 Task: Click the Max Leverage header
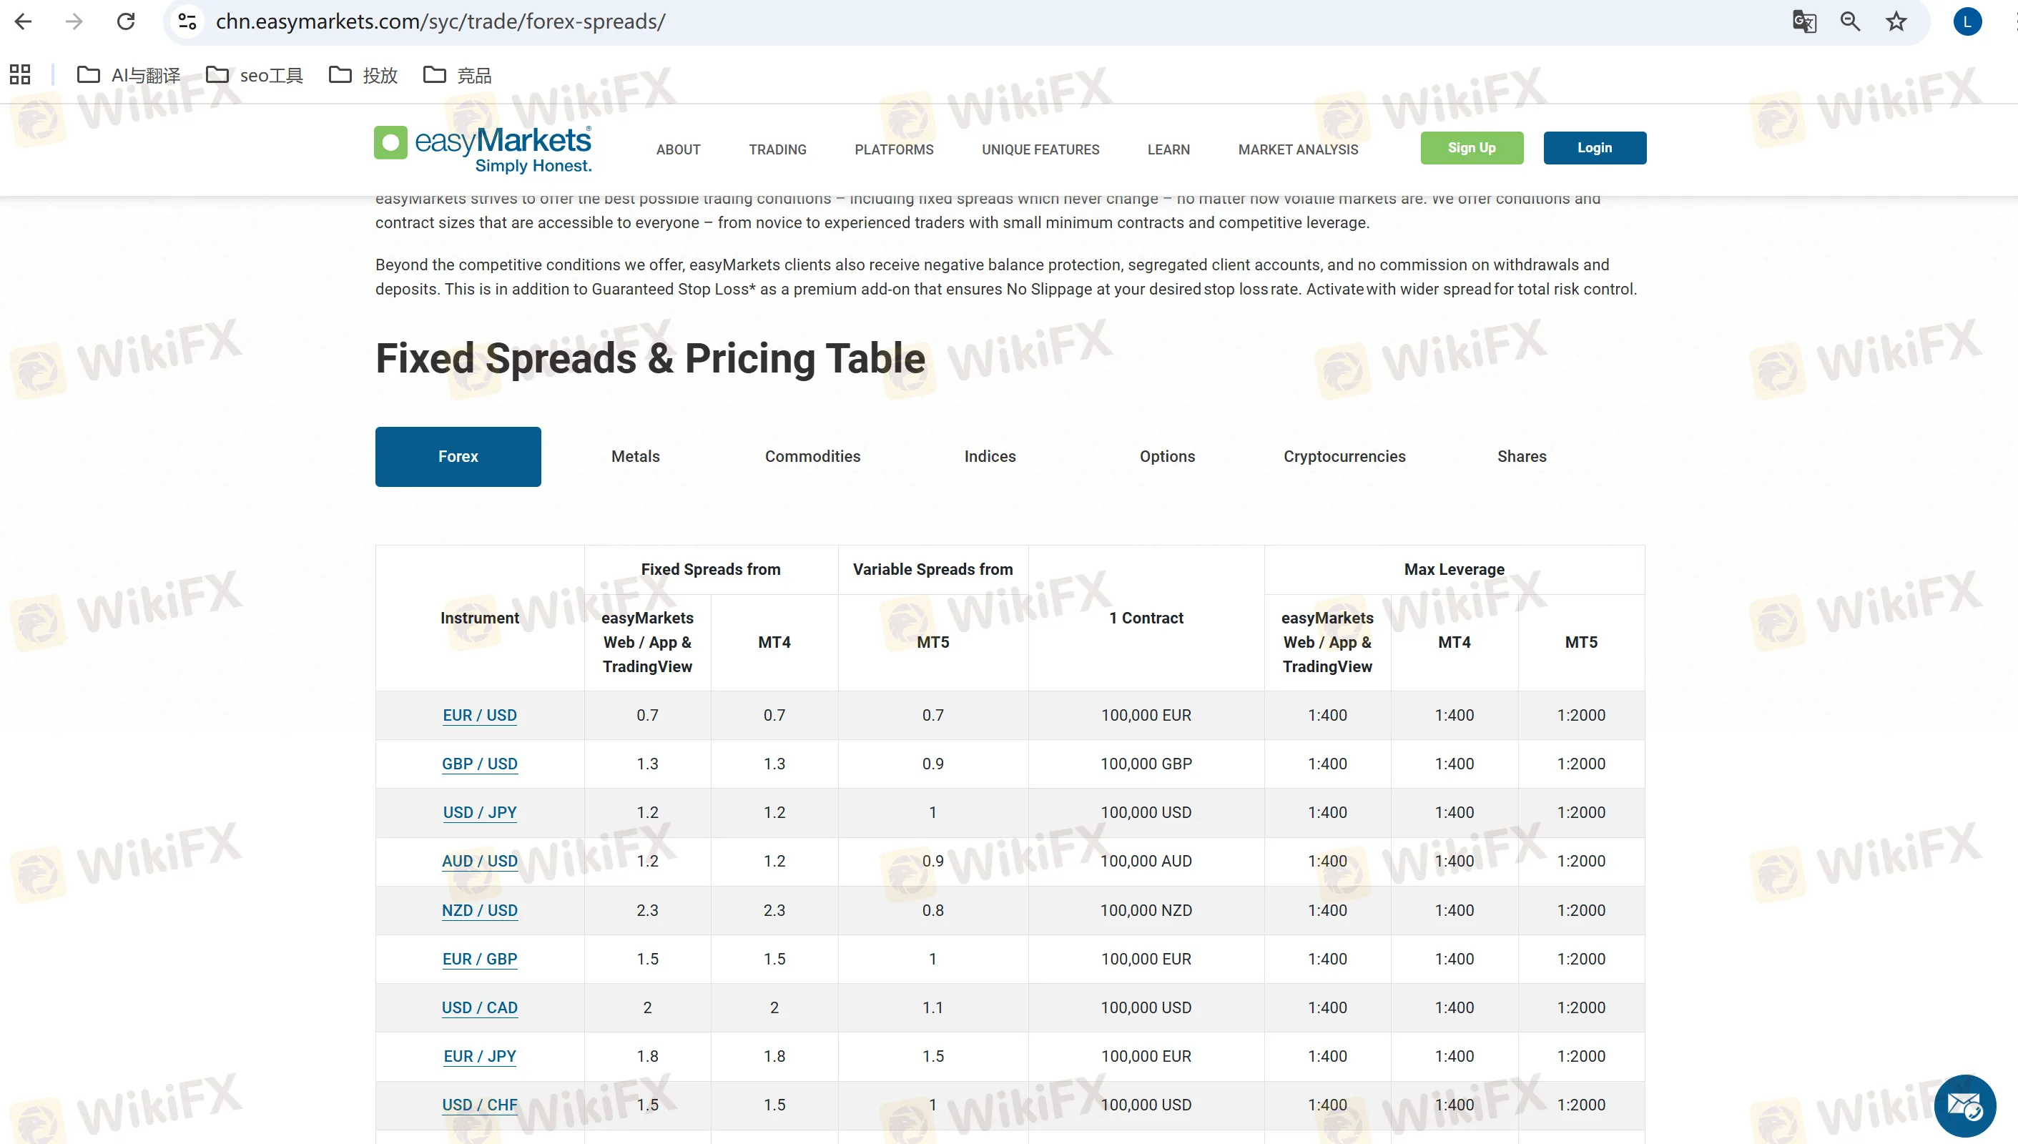(1454, 570)
